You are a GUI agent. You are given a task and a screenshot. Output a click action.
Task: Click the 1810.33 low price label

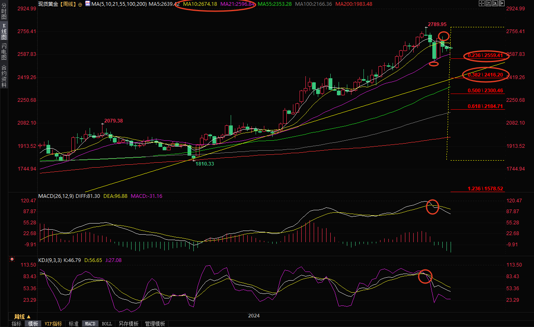pyautogui.click(x=205, y=164)
